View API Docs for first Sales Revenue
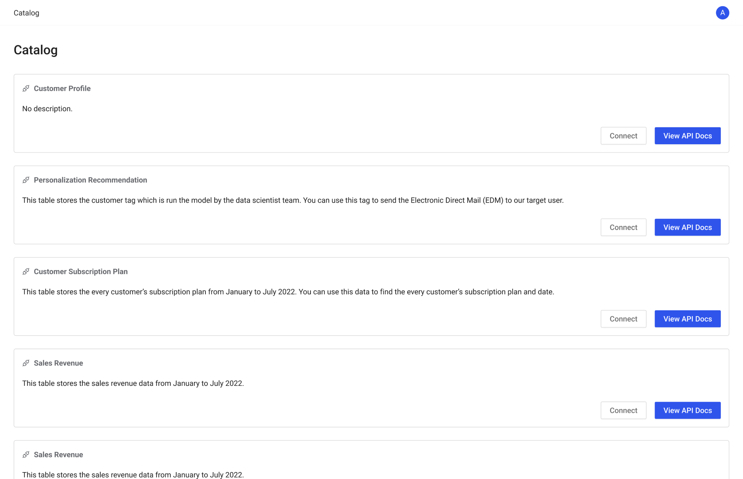Viewport: 743px width, 479px height. 687,410
